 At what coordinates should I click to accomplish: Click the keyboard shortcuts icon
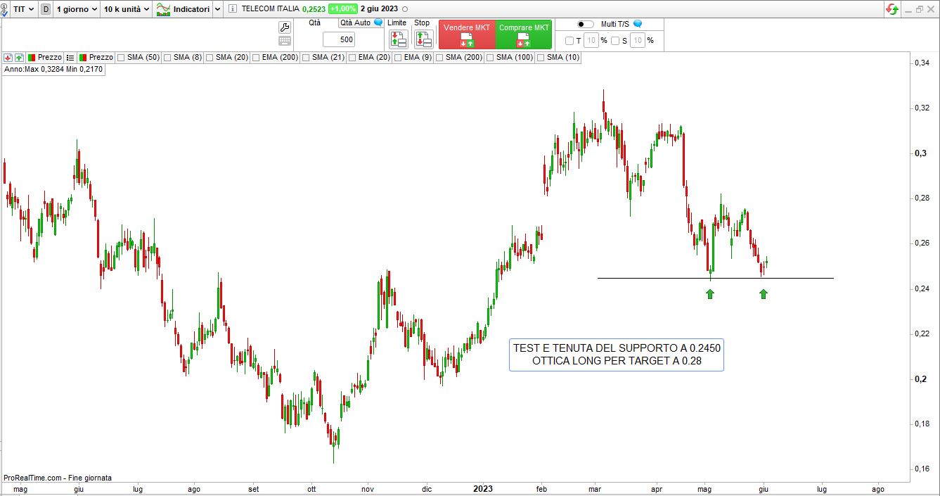(285, 41)
